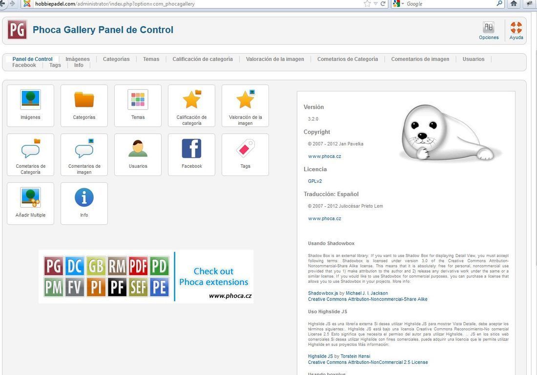
Task: Open the Añadir Multiple icon
Action: (30, 203)
